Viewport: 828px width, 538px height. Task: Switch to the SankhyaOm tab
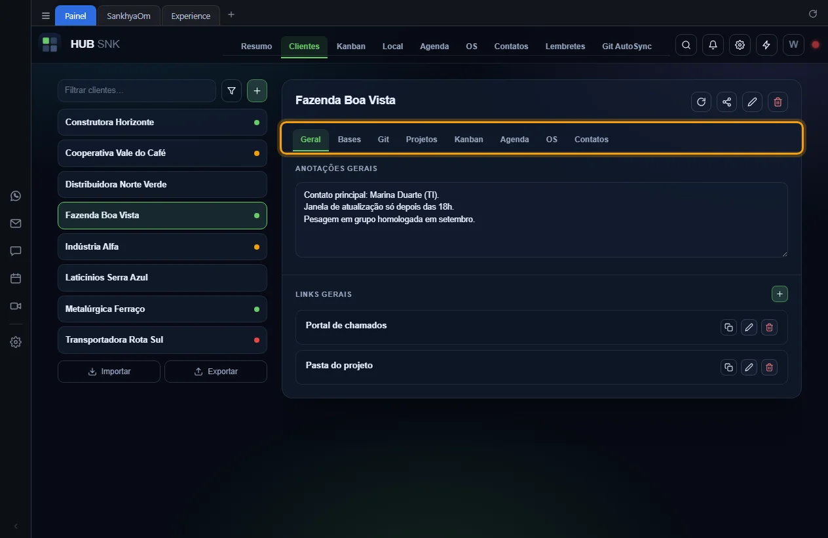(x=128, y=16)
